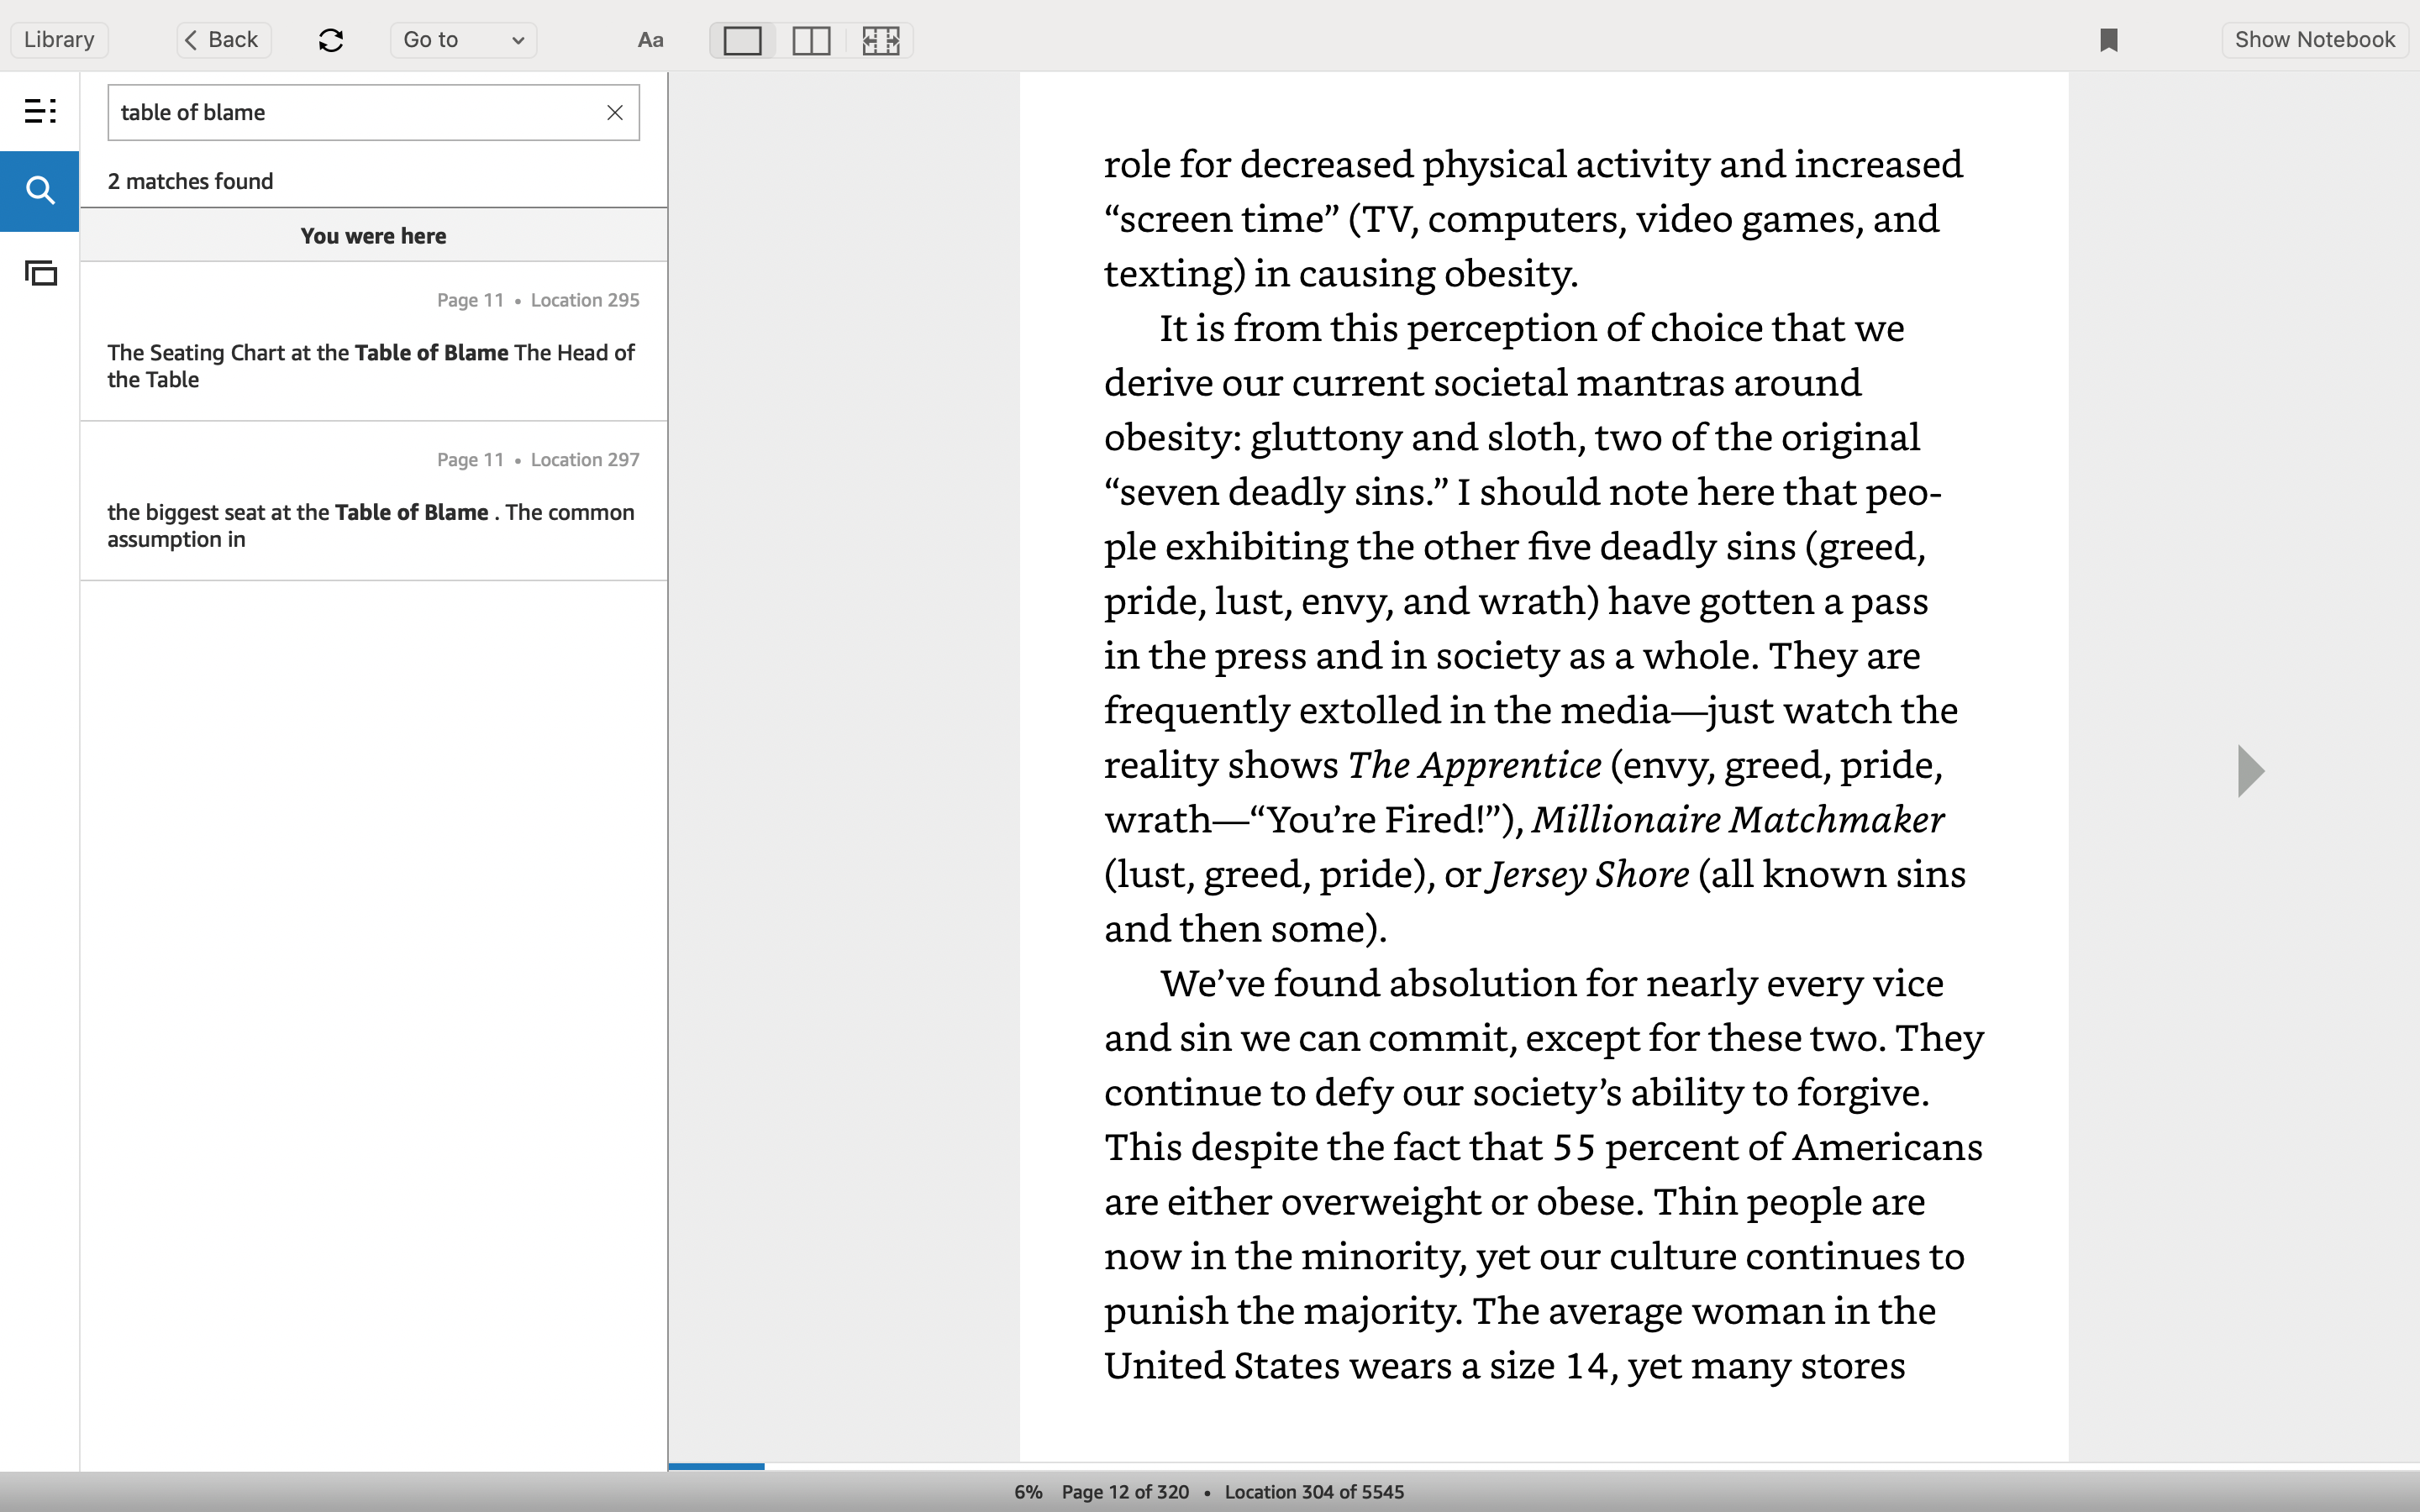Toggle the fit-width page layout
This screenshot has width=2420, height=1512.
(x=880, y=40)
